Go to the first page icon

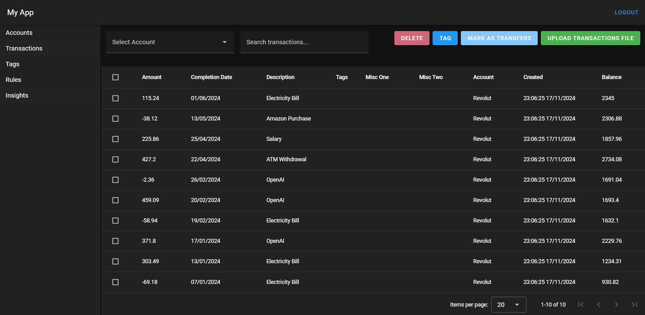pos(581,304)
